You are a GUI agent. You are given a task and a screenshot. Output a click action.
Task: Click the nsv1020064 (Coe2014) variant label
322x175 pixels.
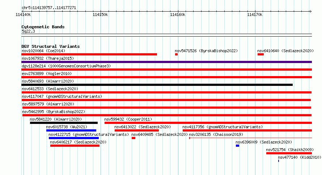pyautogui.click(x=43, y=51)
